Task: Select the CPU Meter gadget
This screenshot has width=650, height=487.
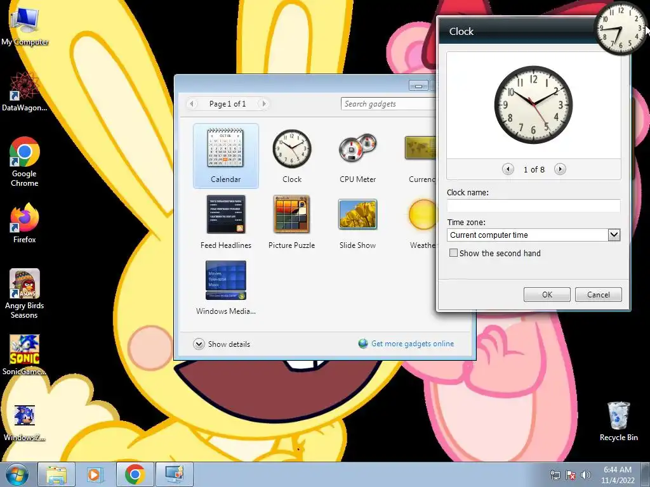Action: pyautogui.click(x=358, y=156)
